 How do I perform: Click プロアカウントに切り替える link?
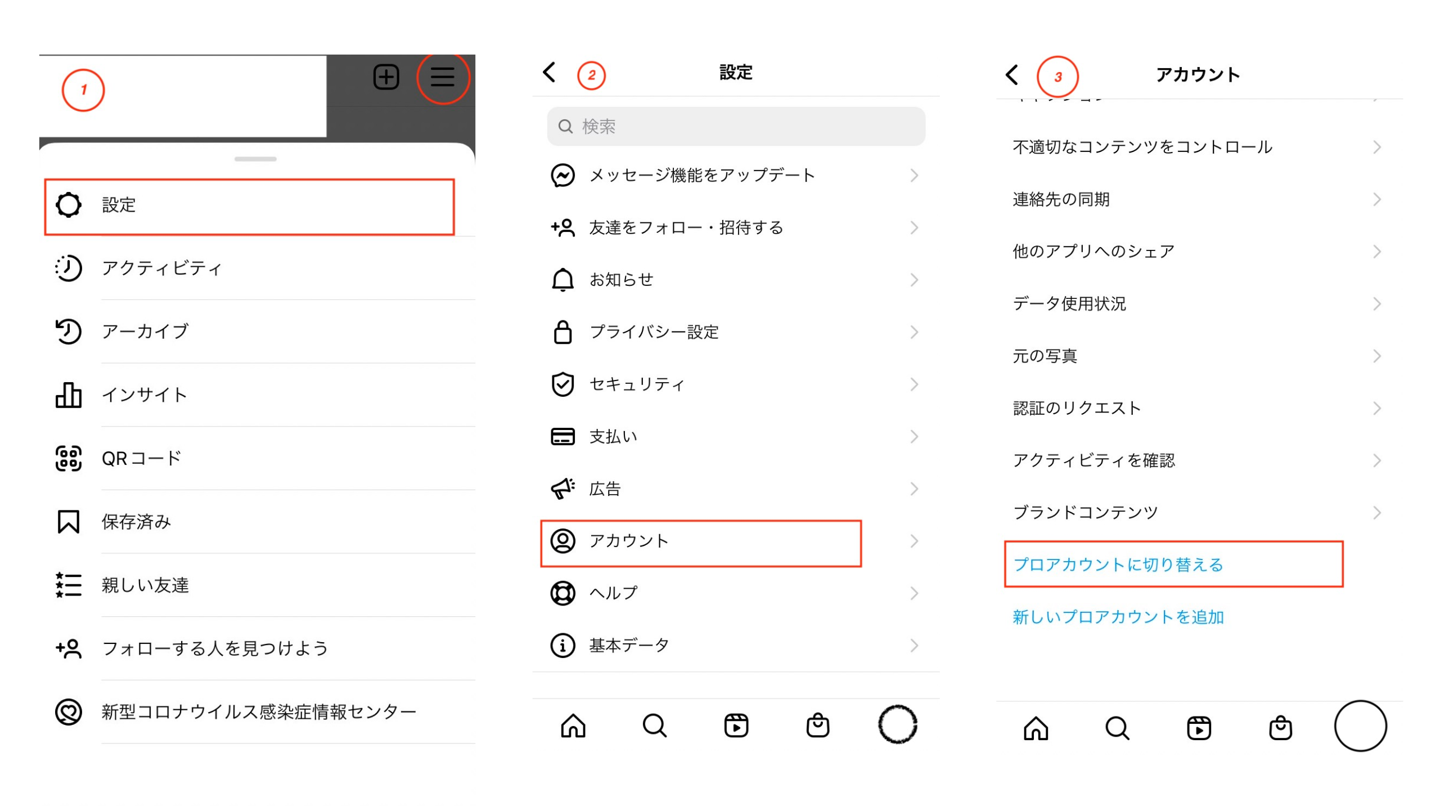1118,565
